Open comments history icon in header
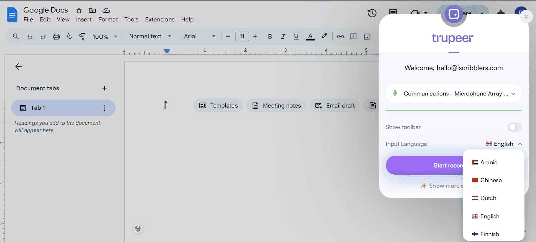 [393, 13]
